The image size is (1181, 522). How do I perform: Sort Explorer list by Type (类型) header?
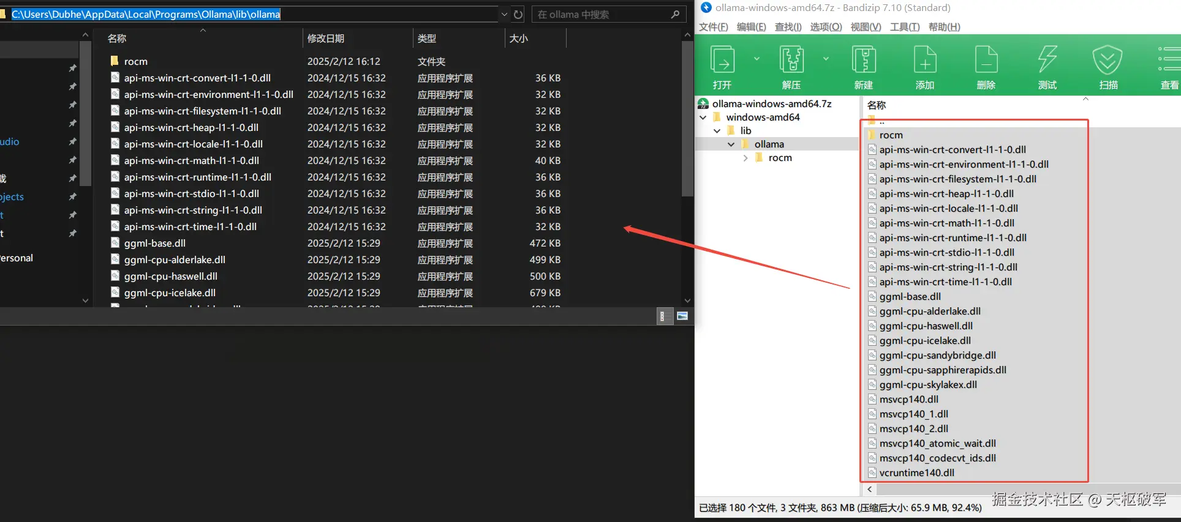(x=458, y=38)
